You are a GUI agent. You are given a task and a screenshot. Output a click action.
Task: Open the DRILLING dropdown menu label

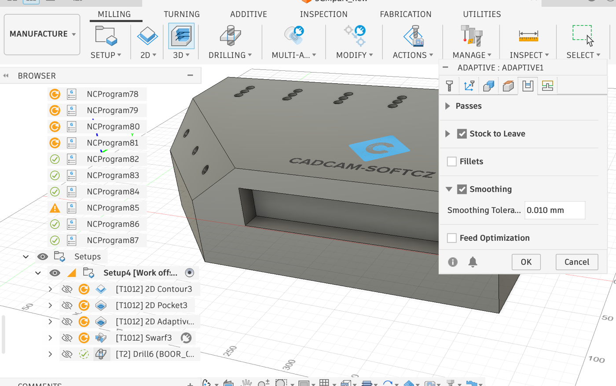(x=230, y=55)
